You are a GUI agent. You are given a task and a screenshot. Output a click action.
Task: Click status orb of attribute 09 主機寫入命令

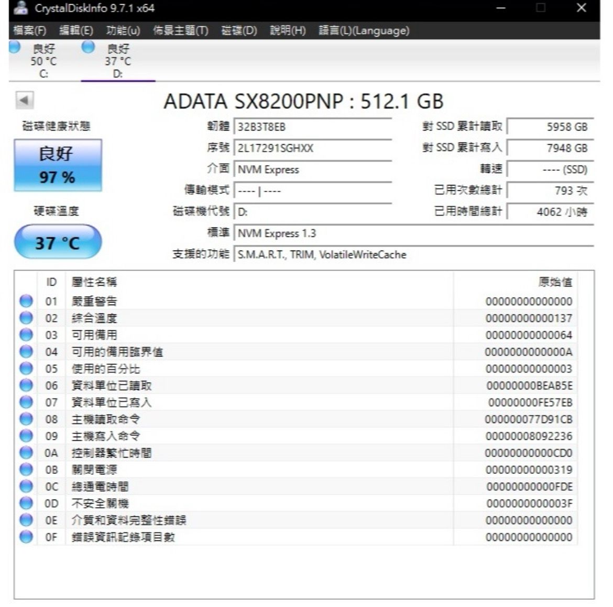tap(26, 435)
